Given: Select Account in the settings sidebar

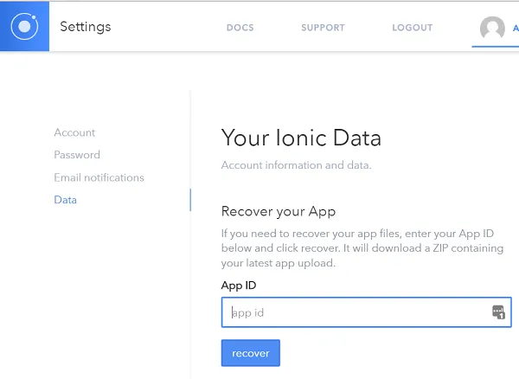Looking at the screenshot, I should tap(74, 132).
